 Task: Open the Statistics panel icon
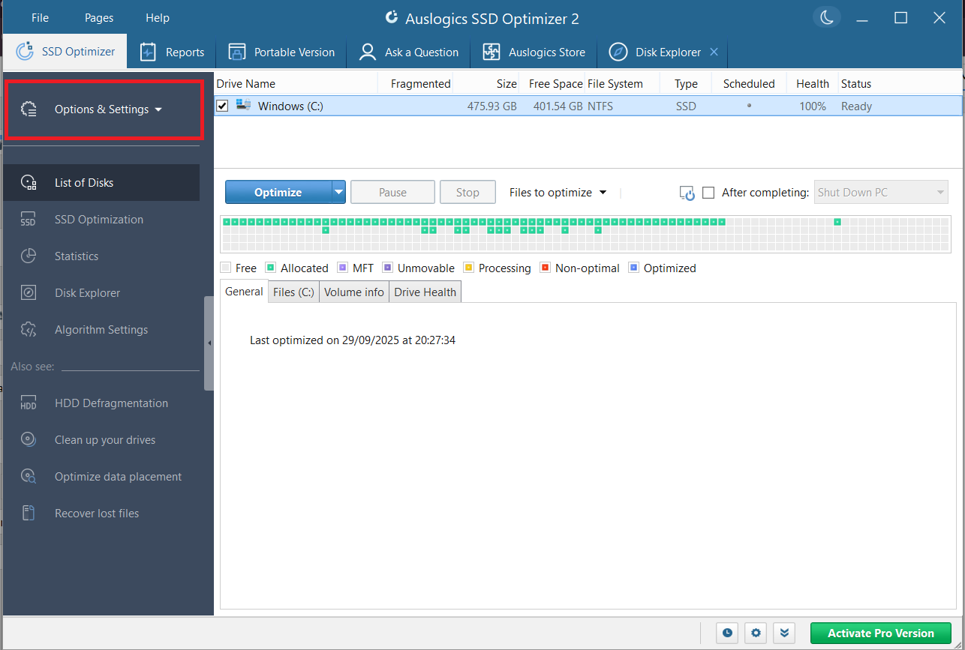coord(28,256)
